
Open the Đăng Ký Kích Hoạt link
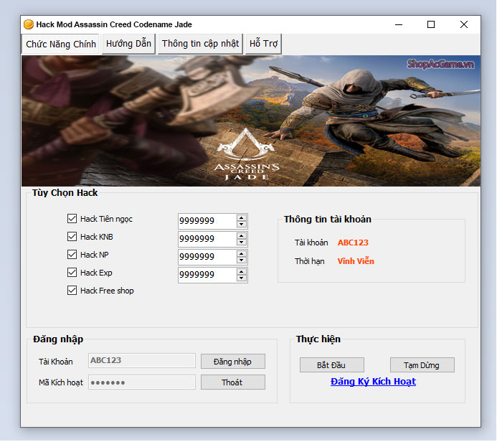373,382
